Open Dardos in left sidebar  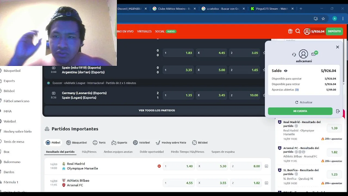[x=9, y=172]
